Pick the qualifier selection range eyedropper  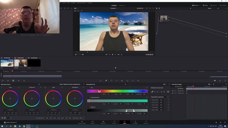click(152, 92)
